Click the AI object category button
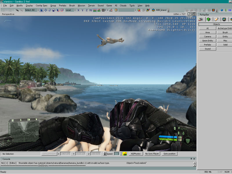This screenshot has height=174, width=232. pos(208,28)
